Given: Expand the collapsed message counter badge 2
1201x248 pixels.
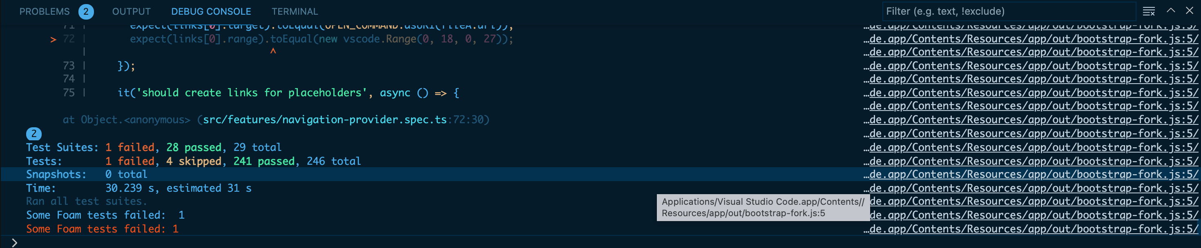Looking at the screenshot, I should coord(33,134).
